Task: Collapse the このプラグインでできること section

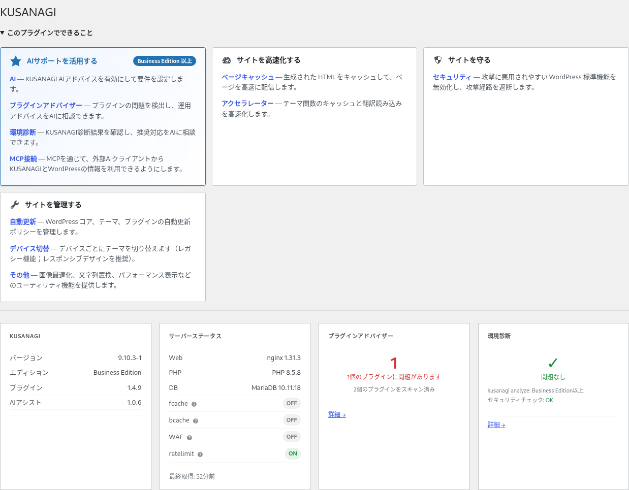Action: pyautogui.click(x=46, y=32)
